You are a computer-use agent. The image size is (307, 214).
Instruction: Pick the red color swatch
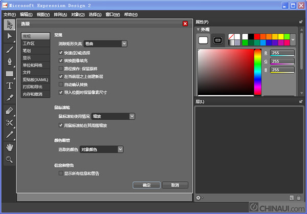(257, 37)
